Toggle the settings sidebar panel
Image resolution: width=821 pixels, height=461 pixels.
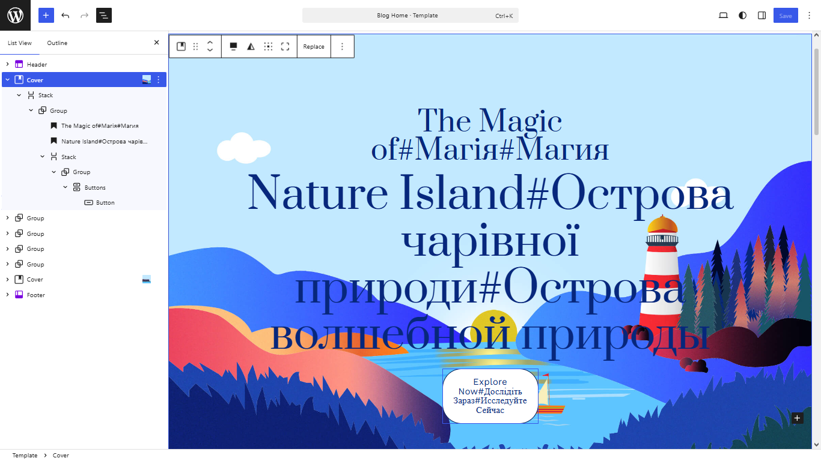tap(761, 16)
